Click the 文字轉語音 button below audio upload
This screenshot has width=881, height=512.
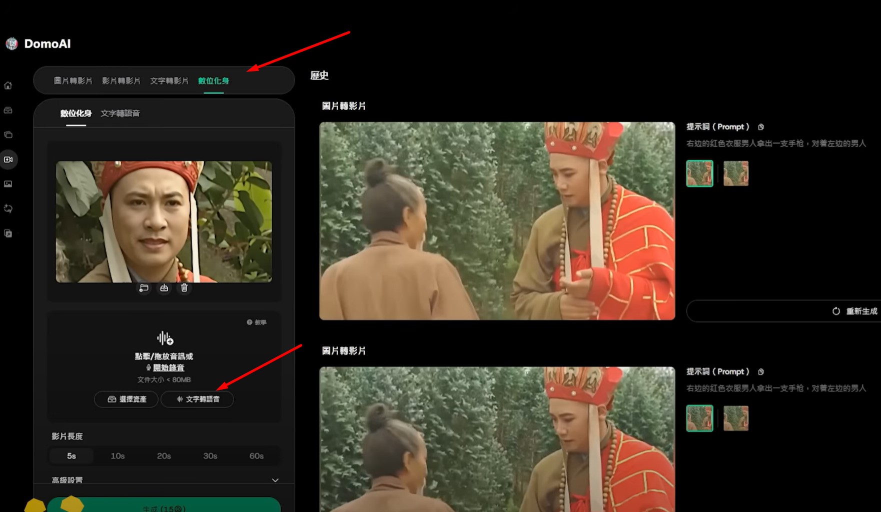(x=197, y=399)
